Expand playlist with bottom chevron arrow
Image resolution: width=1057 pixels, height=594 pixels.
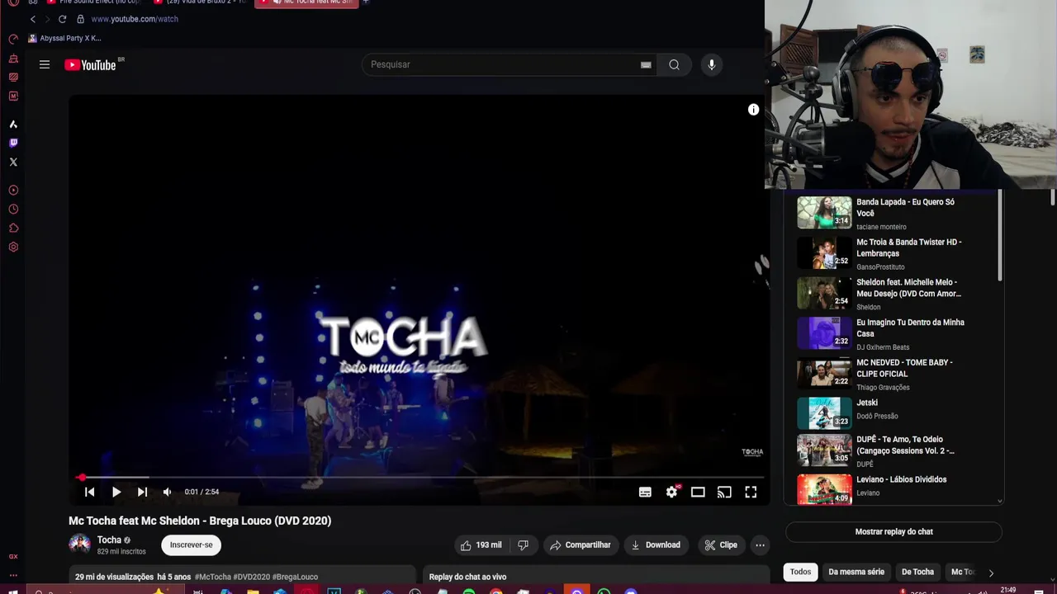pos(1000,500)
